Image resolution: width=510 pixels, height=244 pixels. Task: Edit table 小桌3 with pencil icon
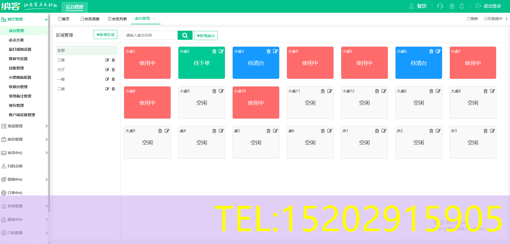[275, 52]
